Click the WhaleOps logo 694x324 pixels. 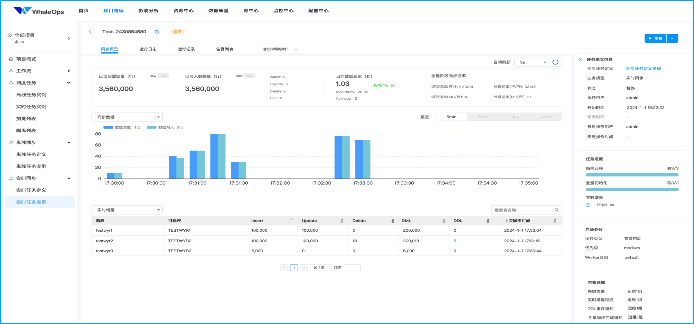[x=38, y=11]
